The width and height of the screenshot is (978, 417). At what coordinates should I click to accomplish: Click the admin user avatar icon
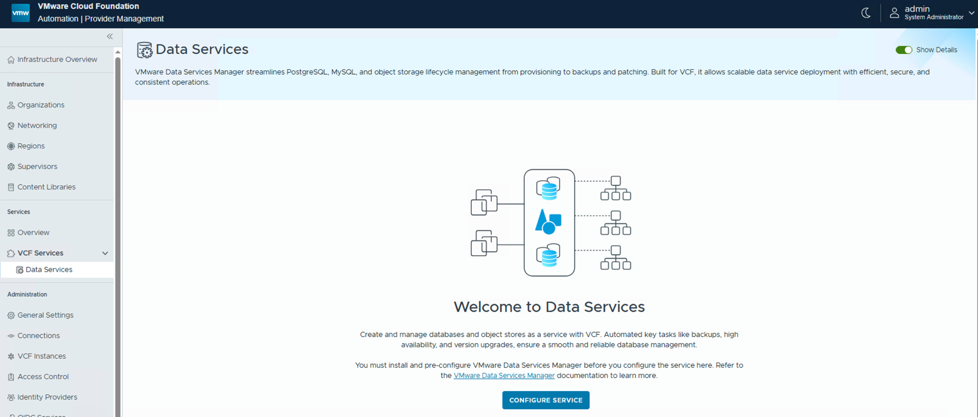(x=894, y=13)
